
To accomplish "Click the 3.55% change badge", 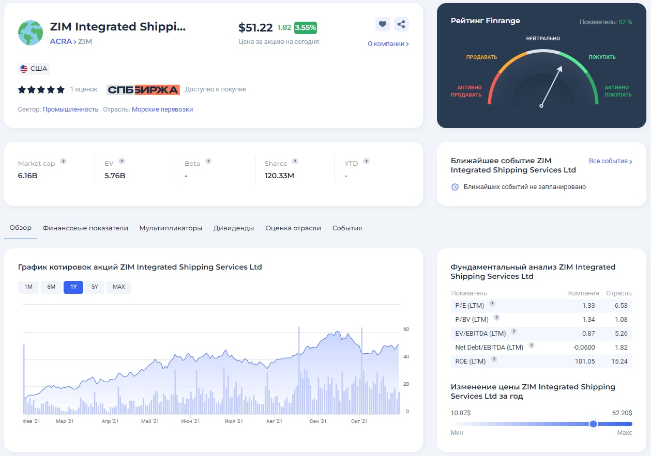I will pos(306,27).
